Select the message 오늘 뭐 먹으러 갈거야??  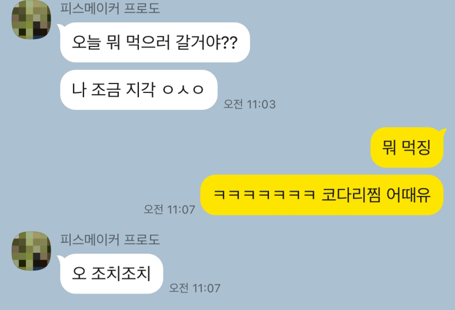point(154,42)
